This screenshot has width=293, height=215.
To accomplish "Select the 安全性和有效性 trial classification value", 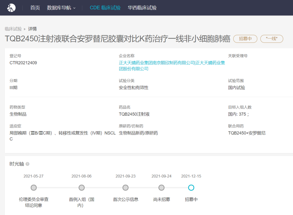I will pos(133,88).
